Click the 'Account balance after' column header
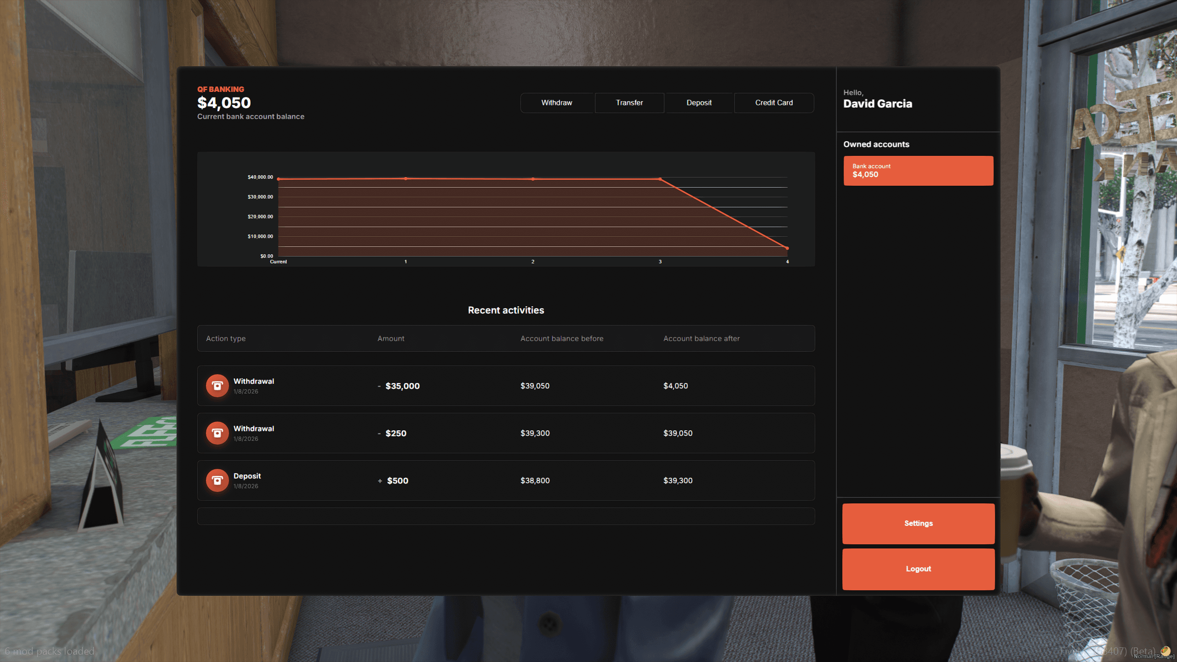Image resolution: width=1177 pixels, height=662 pixels. coord(702,338)
